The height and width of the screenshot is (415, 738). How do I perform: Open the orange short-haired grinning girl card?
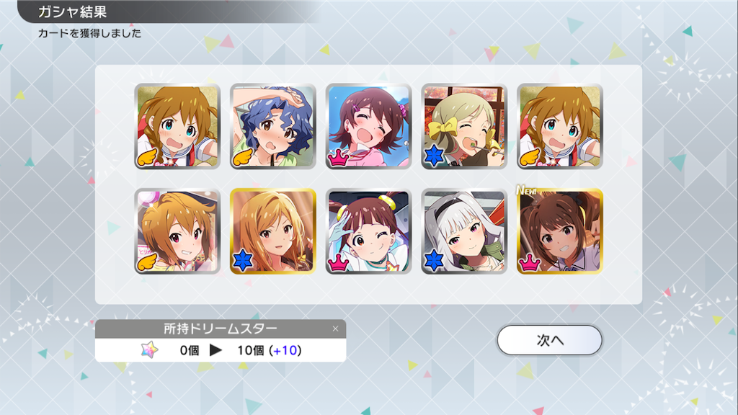pos(177,231)
